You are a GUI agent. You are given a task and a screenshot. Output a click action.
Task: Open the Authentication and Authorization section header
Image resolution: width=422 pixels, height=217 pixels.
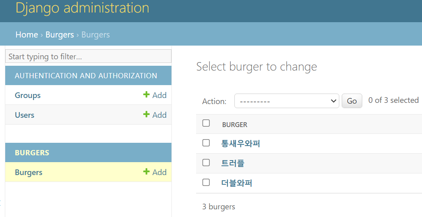[x=86, y=76]
